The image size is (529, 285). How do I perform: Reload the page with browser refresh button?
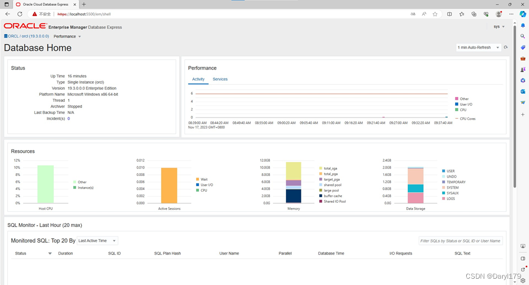(20, 14)
